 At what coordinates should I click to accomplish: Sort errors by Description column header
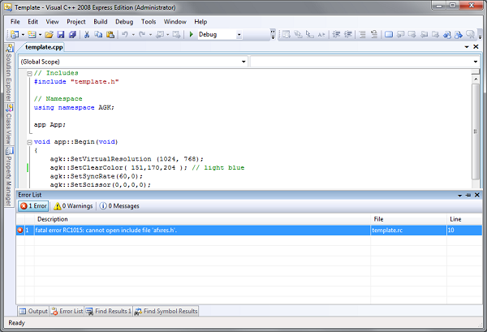[53, 219]
